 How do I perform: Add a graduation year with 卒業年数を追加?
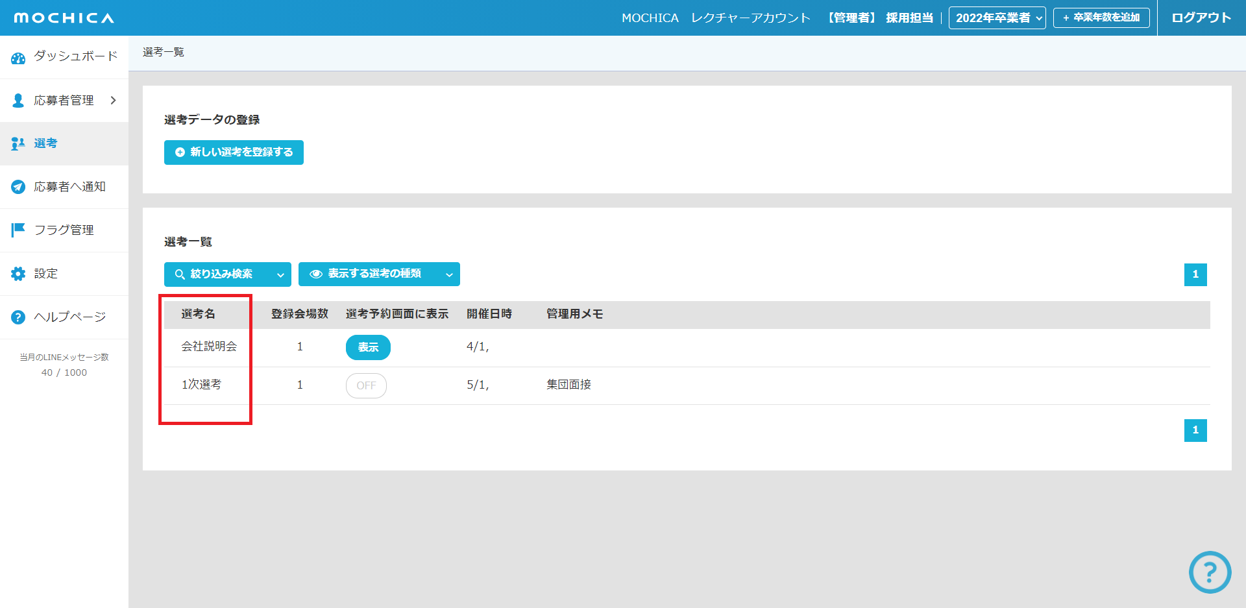click(1101, 18)
